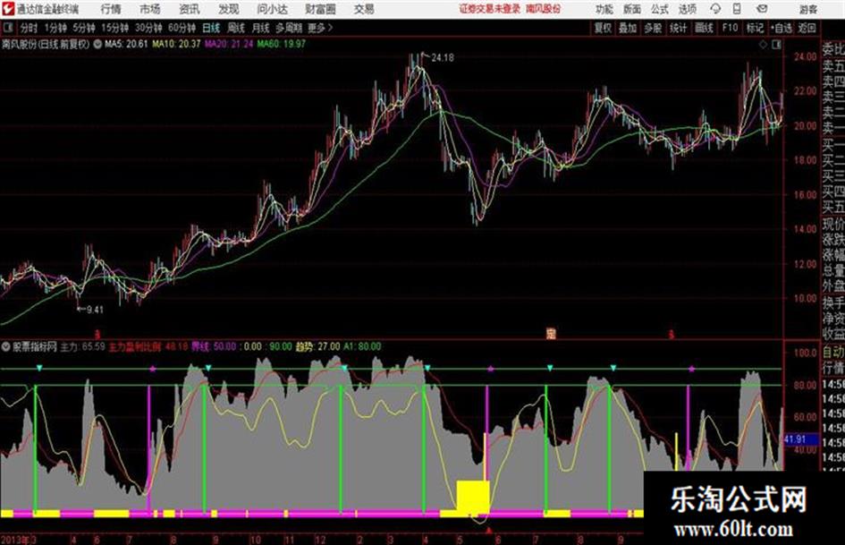The width and height of the screenshot is (845, 545).
Task: Click the first cyan triangle signal marker
Action: tap(38, 368)
